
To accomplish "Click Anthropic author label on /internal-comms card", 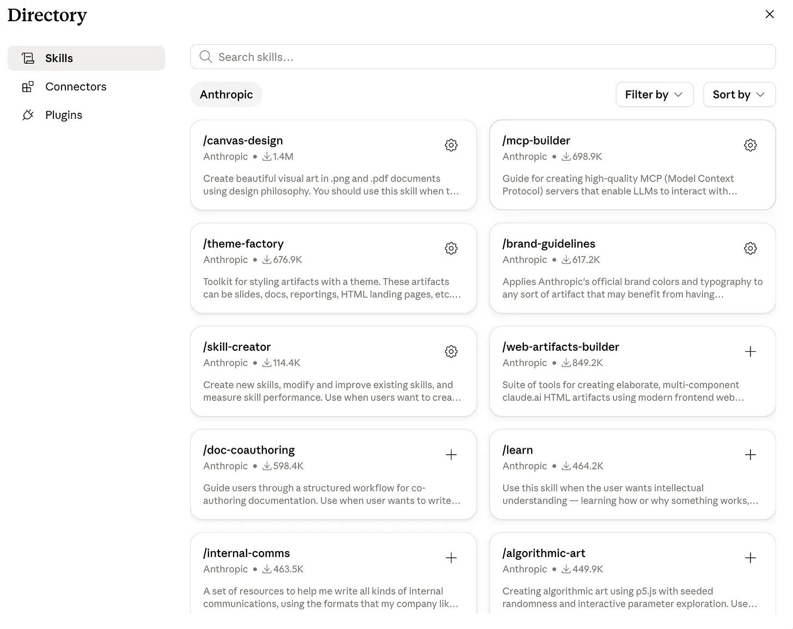I will 225,569.
